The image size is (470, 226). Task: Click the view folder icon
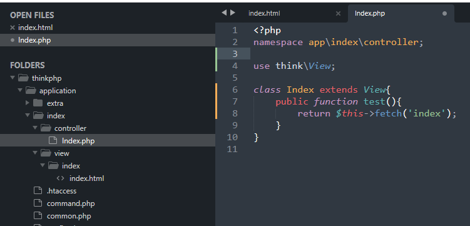click(46, 153)
